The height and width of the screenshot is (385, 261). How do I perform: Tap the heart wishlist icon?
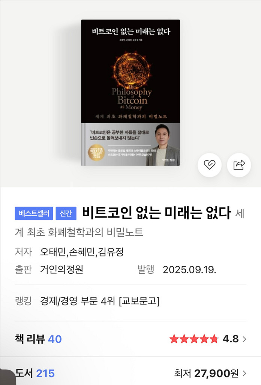[210, 165]
